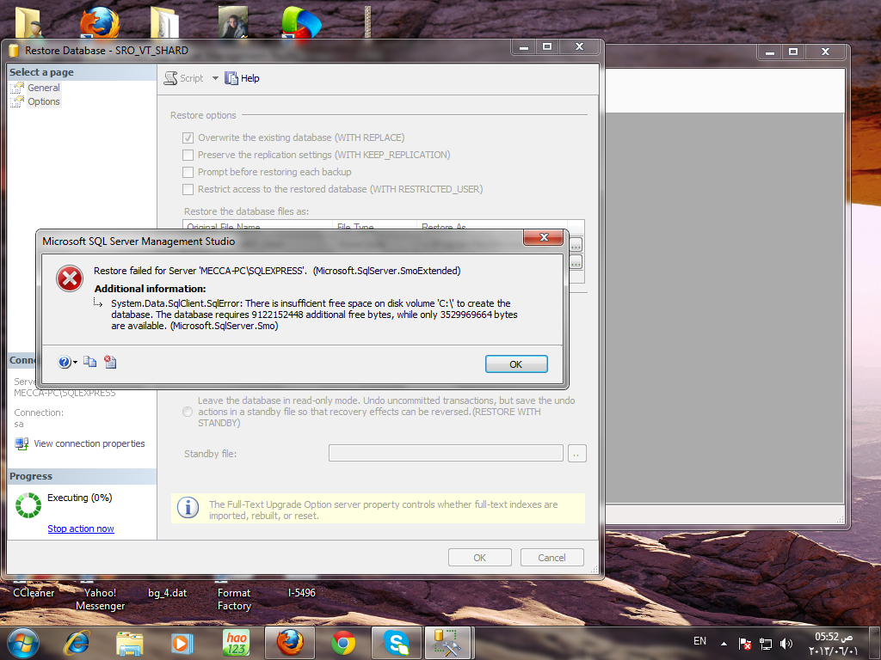Minimize the background window behind Restore Database
The image size is (881, 660).
(770, 52)
